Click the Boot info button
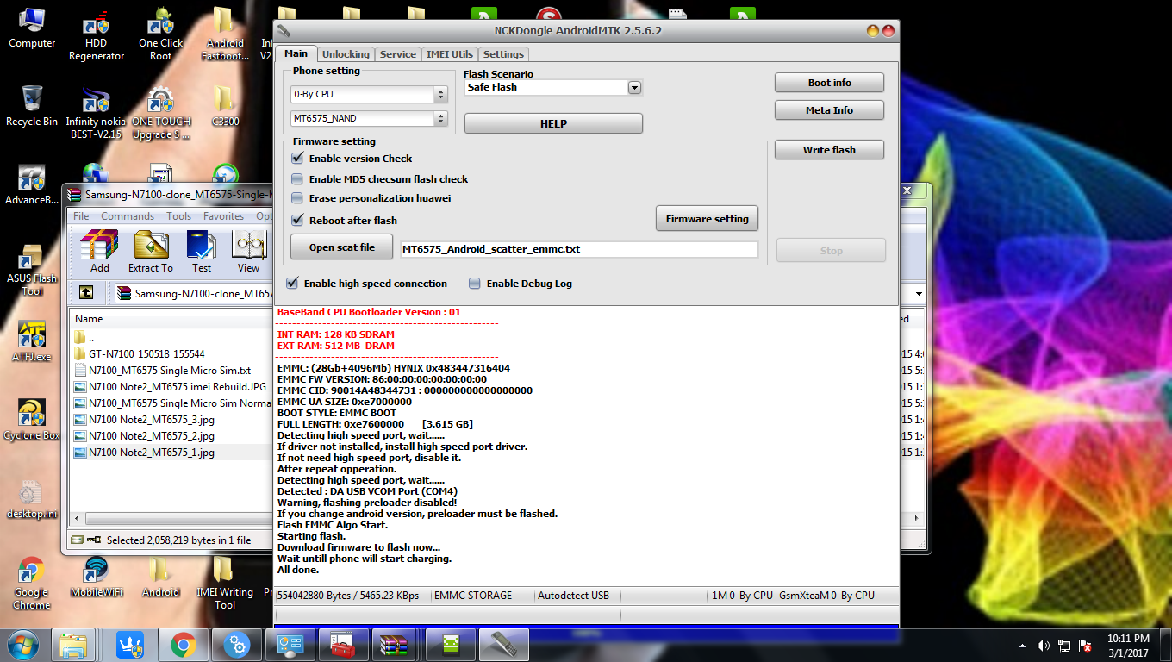This screenshot has width=1172, height=662. click(x=829, y=83)
